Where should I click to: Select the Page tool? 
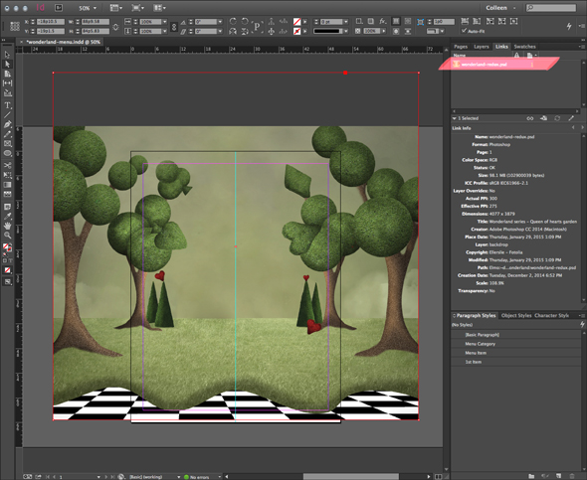point(7,74)
